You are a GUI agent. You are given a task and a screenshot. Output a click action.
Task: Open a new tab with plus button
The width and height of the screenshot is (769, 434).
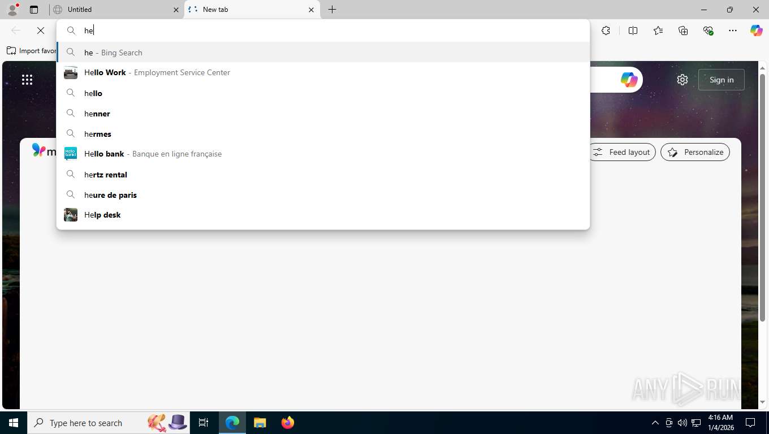point(332,10)
